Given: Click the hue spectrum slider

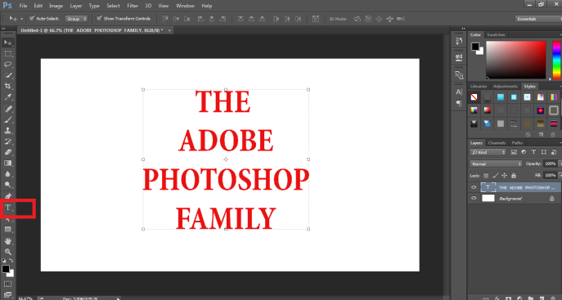Looking at the screenshot, I should click(556, 60).
